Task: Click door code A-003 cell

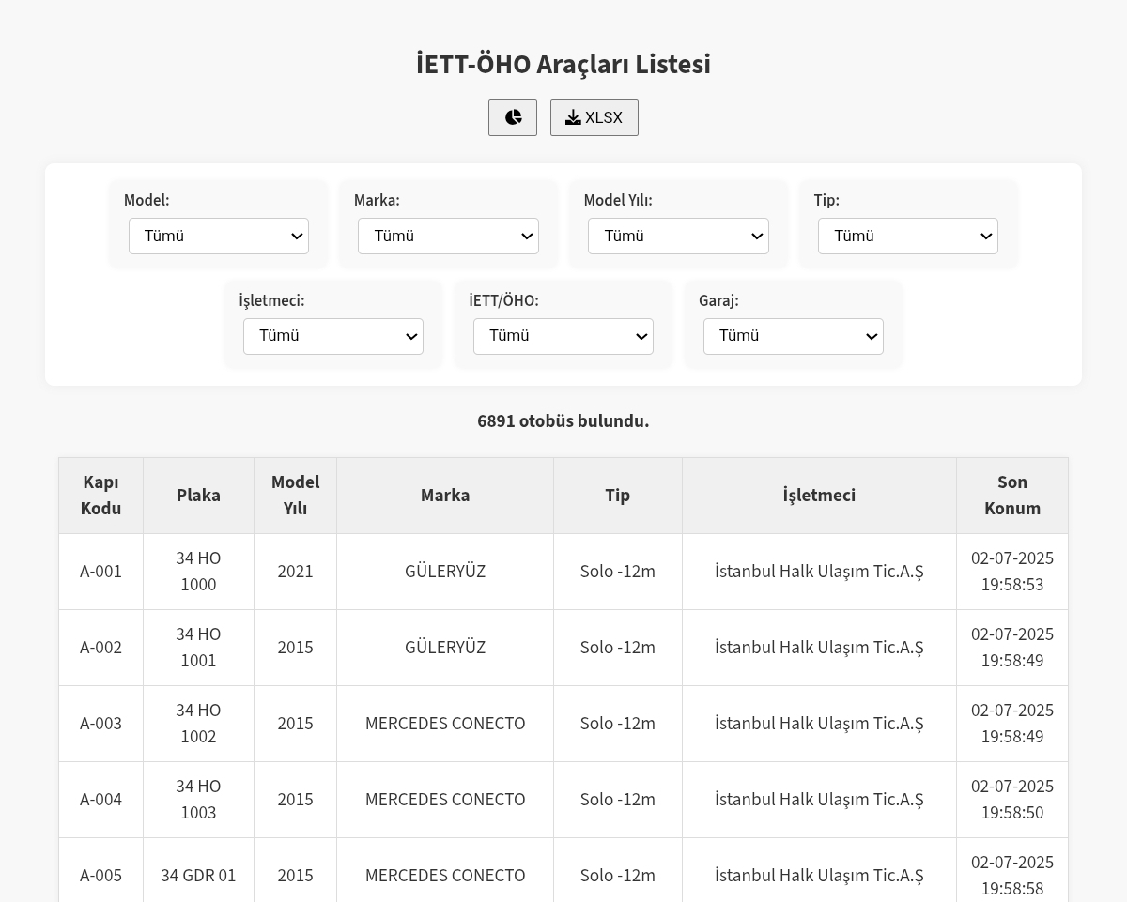Action: pos(100,724)
